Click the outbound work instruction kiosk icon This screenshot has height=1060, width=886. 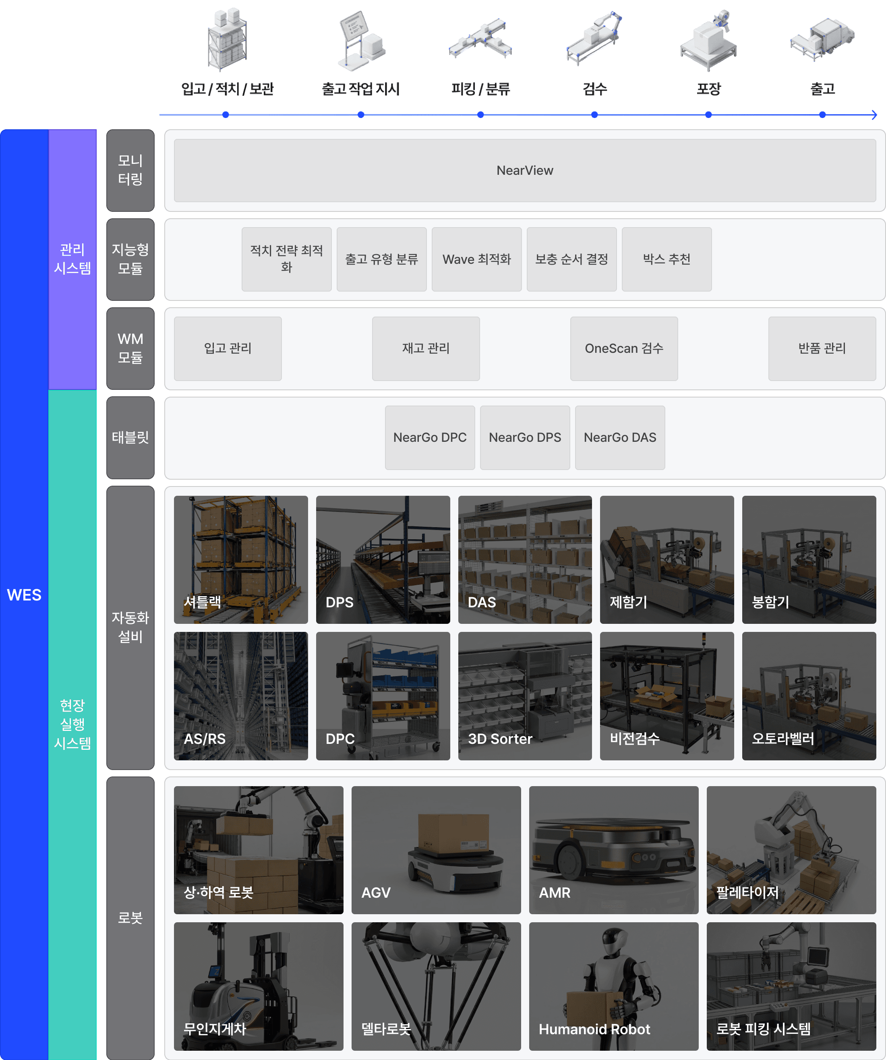coord(360,40)
